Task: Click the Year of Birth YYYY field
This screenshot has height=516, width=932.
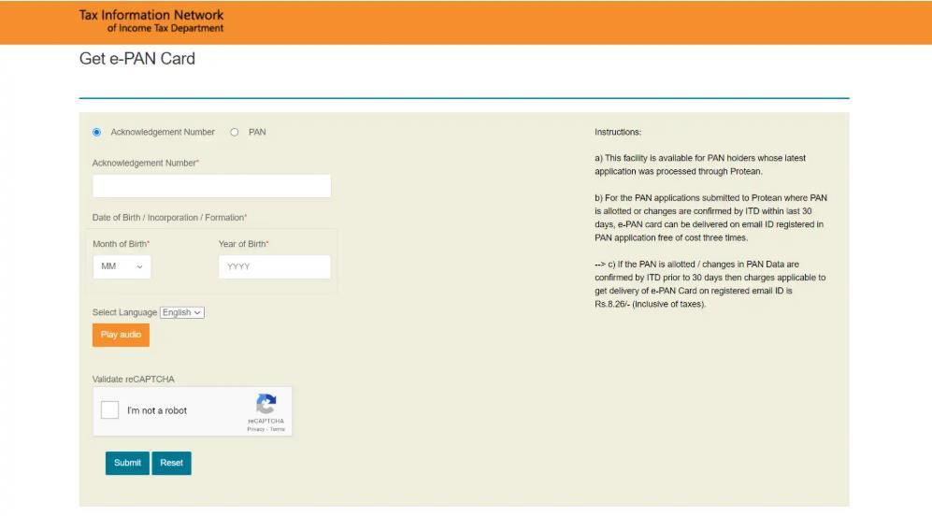Action: pyautogui.click(x=274, y=266)
